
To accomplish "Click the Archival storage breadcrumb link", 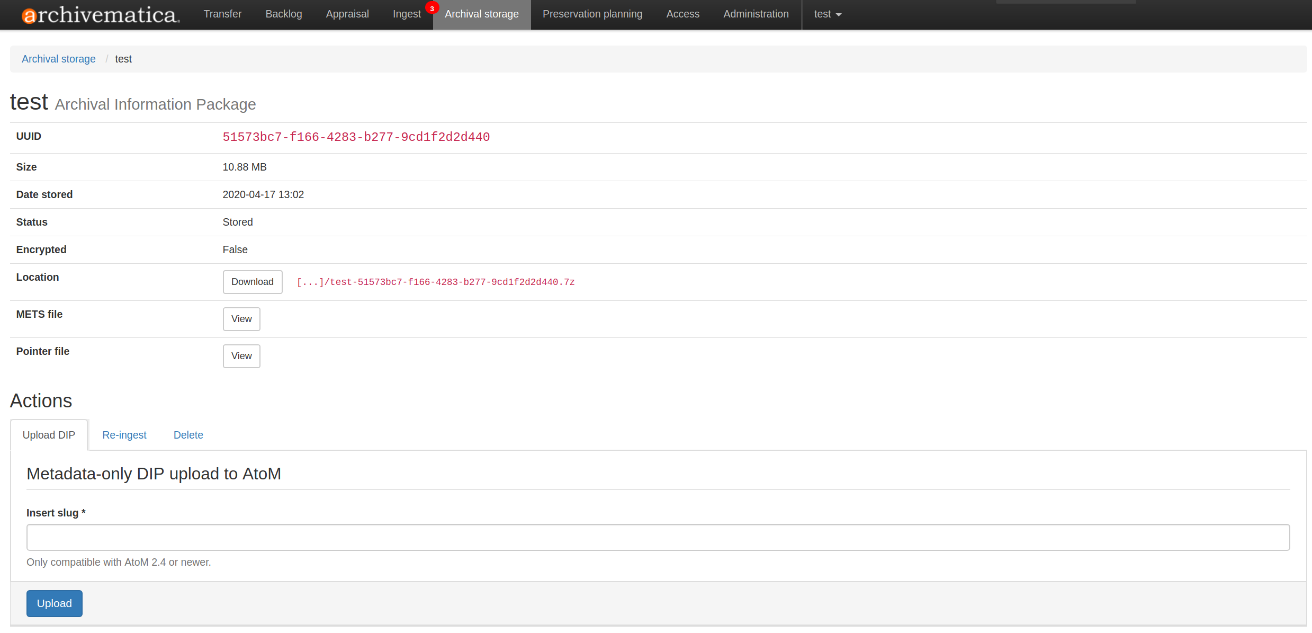I will [x=58, y=59].
